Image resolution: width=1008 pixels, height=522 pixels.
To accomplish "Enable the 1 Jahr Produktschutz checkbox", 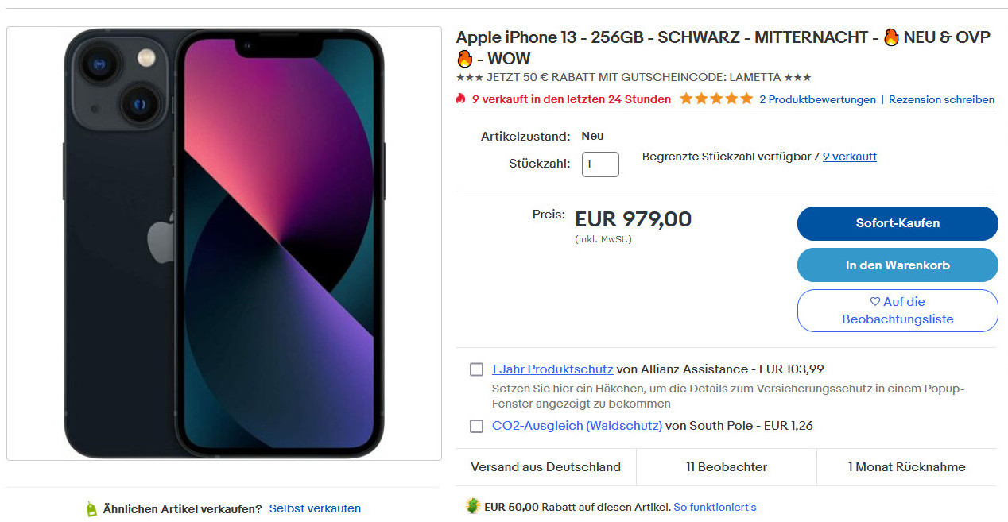I will pos(476,369).
